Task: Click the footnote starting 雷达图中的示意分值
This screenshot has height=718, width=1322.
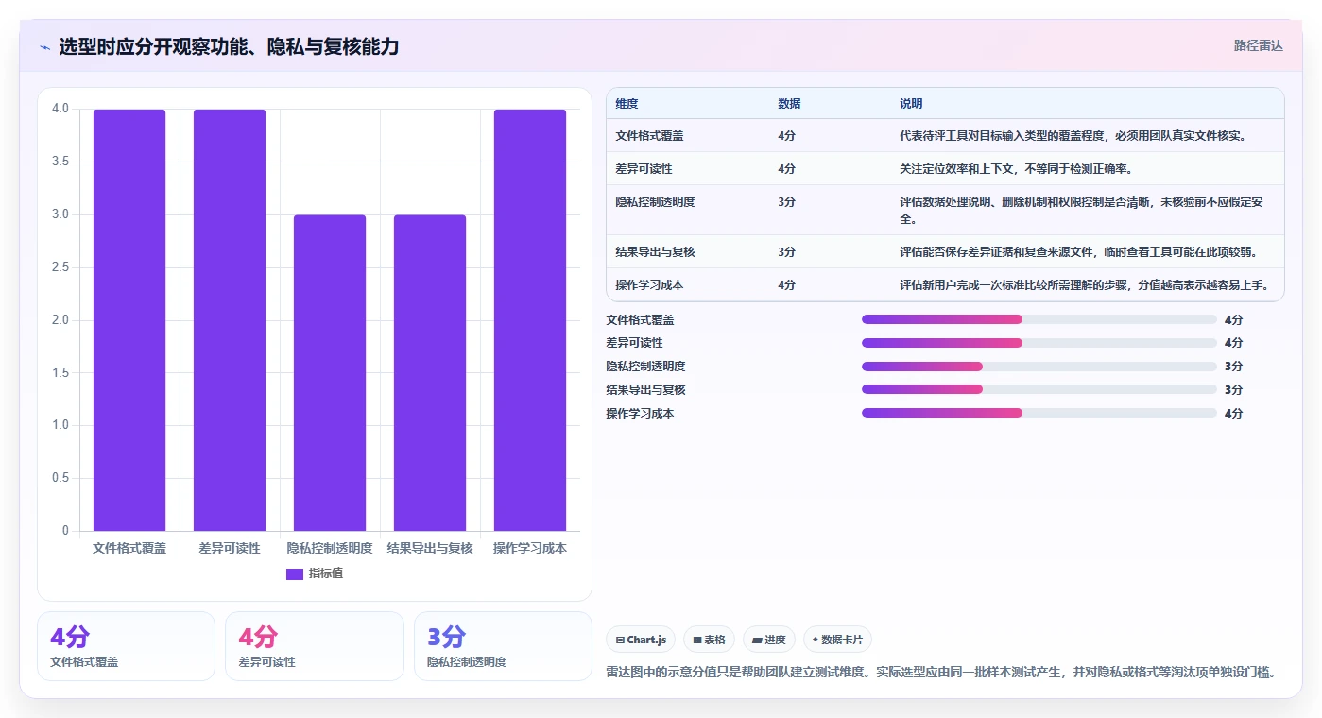Action: 941,672
